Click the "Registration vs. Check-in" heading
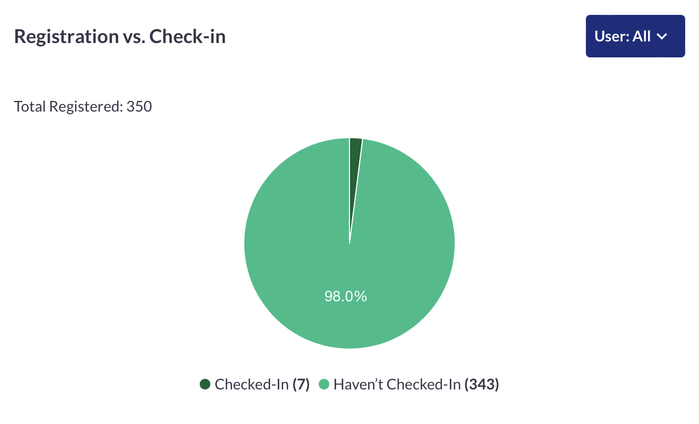Screen dimensions: 699x424 coord(120,36)
